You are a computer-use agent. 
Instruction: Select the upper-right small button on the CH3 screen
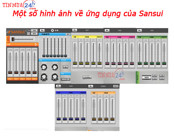(162, 76)
